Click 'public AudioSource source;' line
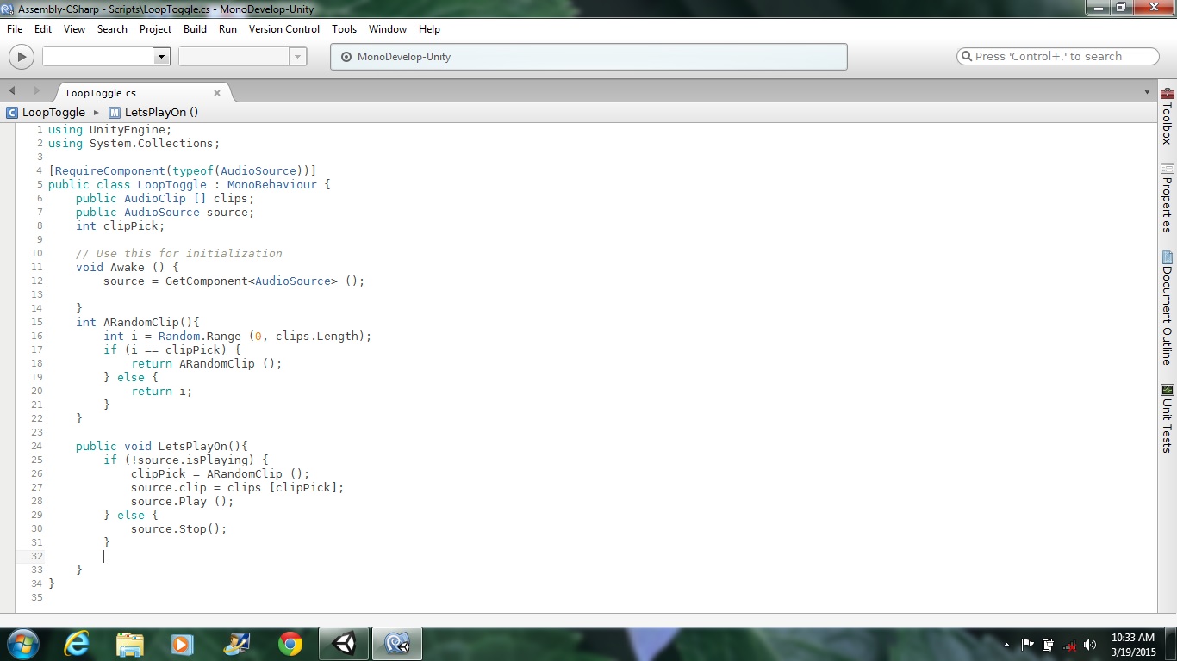Screen dimensions: 1177x661 (165, 212)
